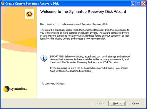
Task: Click the Next button to continue
Action: click(117, 103)
